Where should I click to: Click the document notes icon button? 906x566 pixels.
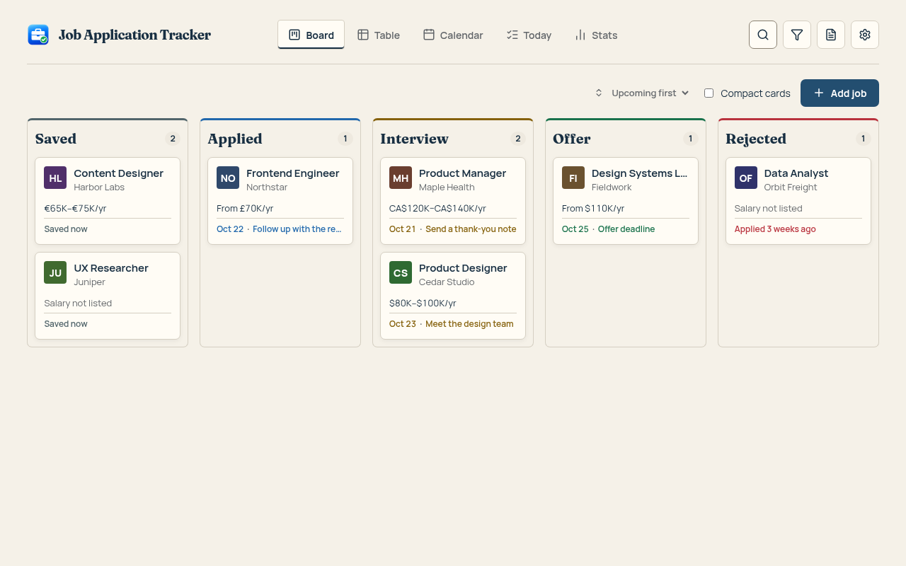[x=831, y=35]
